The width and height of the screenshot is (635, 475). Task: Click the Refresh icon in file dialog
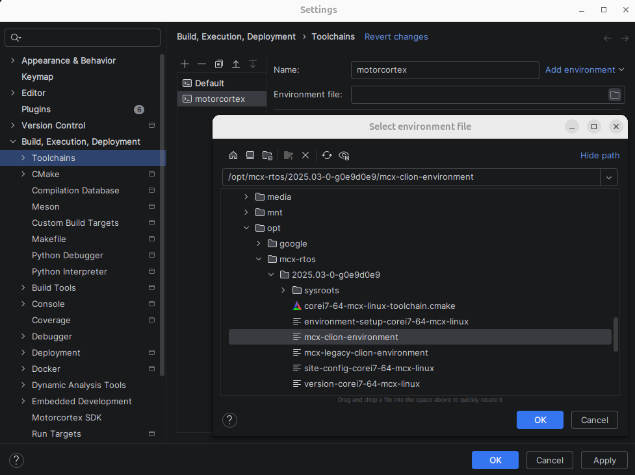[327, 156]
